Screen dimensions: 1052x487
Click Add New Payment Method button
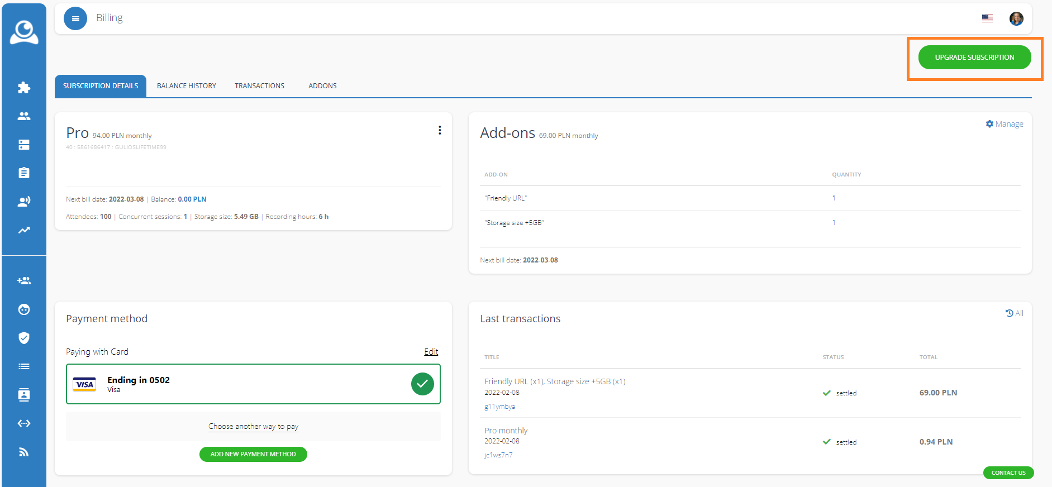(x=253, y=455)
